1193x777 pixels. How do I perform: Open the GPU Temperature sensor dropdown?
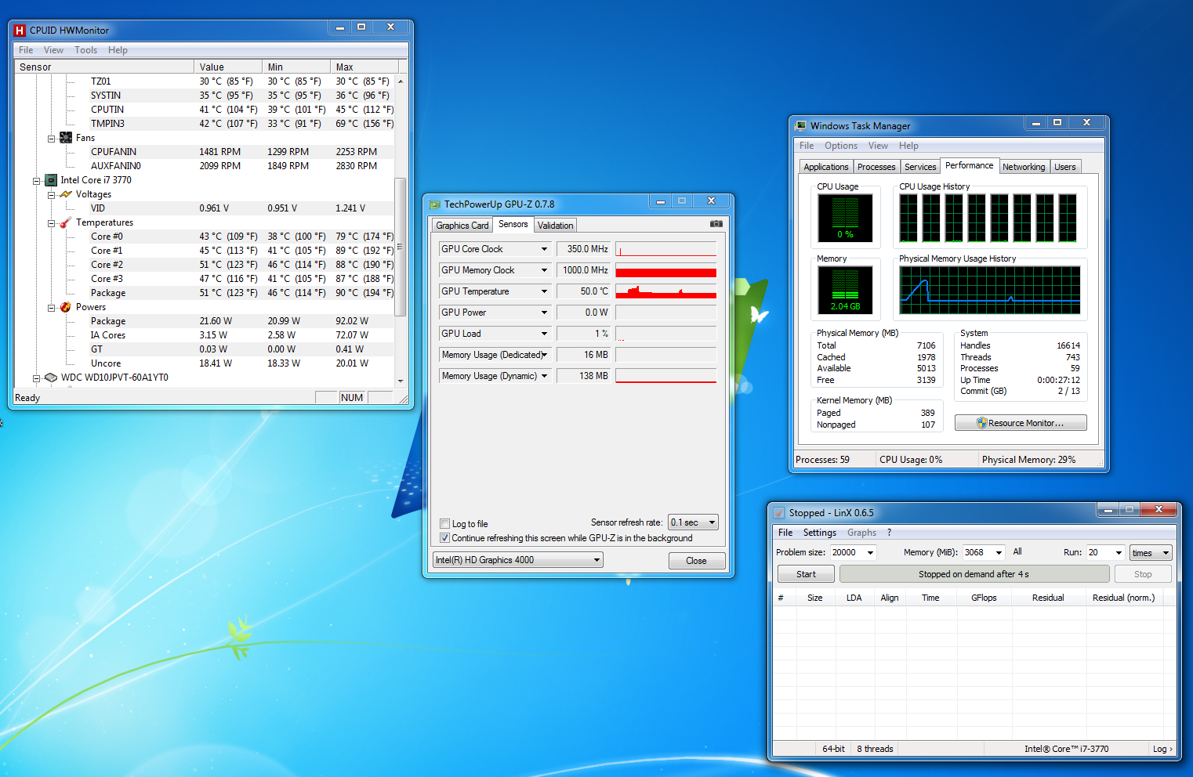tap(544, 291)
